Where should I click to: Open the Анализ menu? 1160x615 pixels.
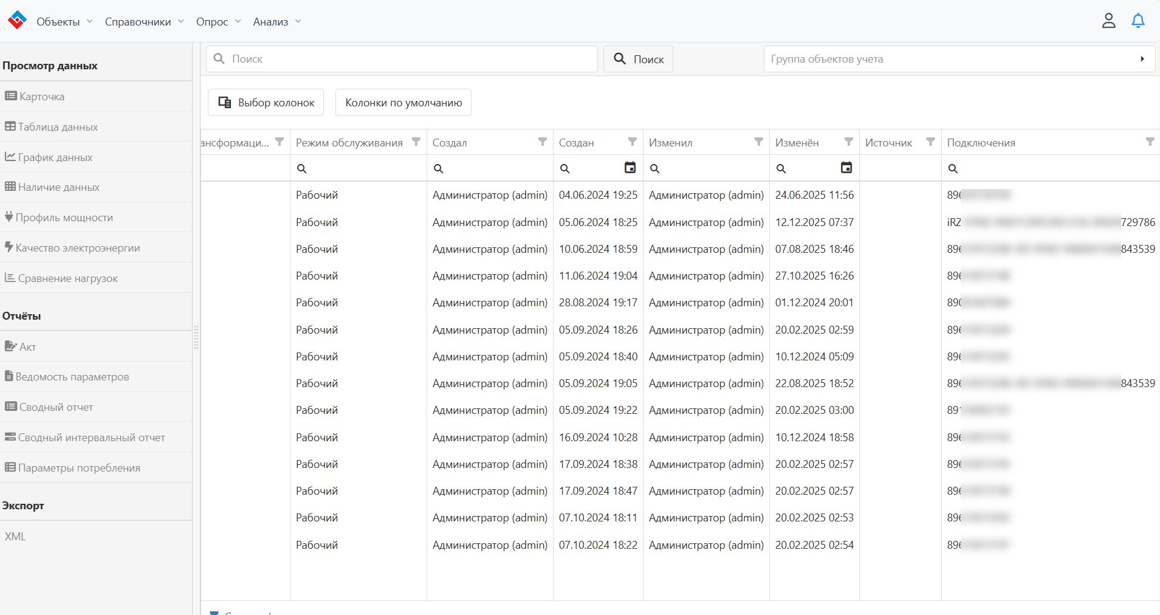point(277,22)
